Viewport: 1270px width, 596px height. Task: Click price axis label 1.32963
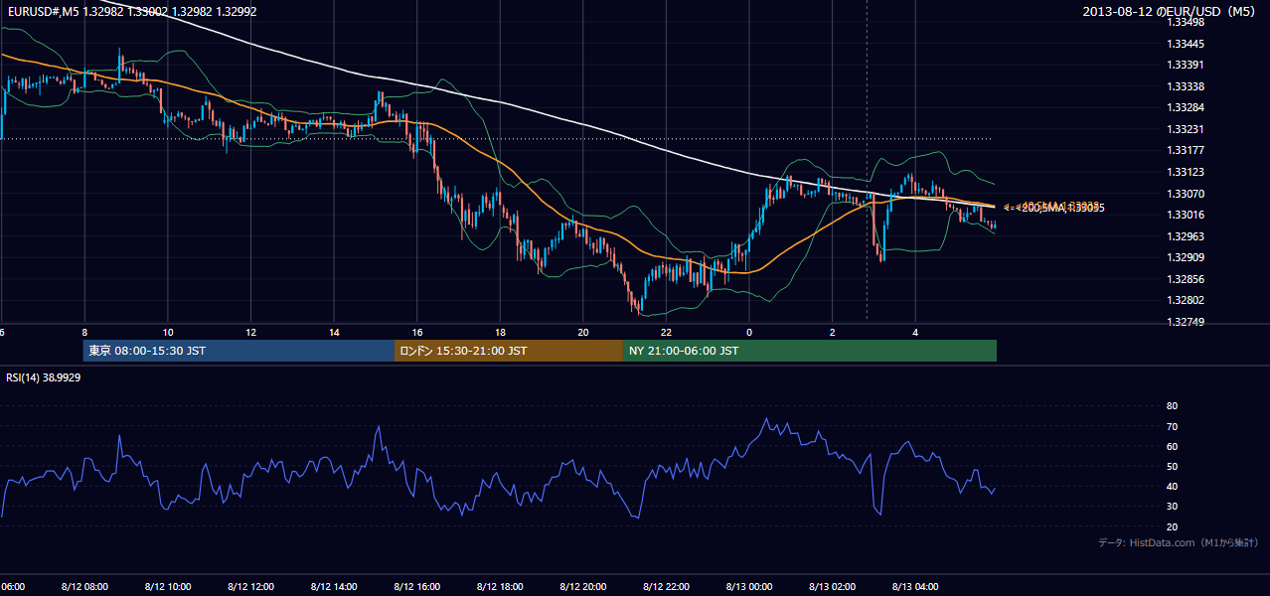pyautogui.click(x=1187, y=235)
